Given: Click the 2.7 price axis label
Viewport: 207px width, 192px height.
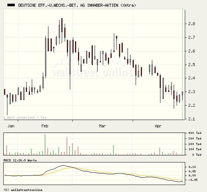Looking at the screenshot, I should [x=192, y=37].
